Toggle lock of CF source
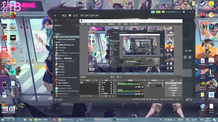218x122 pixels. (114, 85)
